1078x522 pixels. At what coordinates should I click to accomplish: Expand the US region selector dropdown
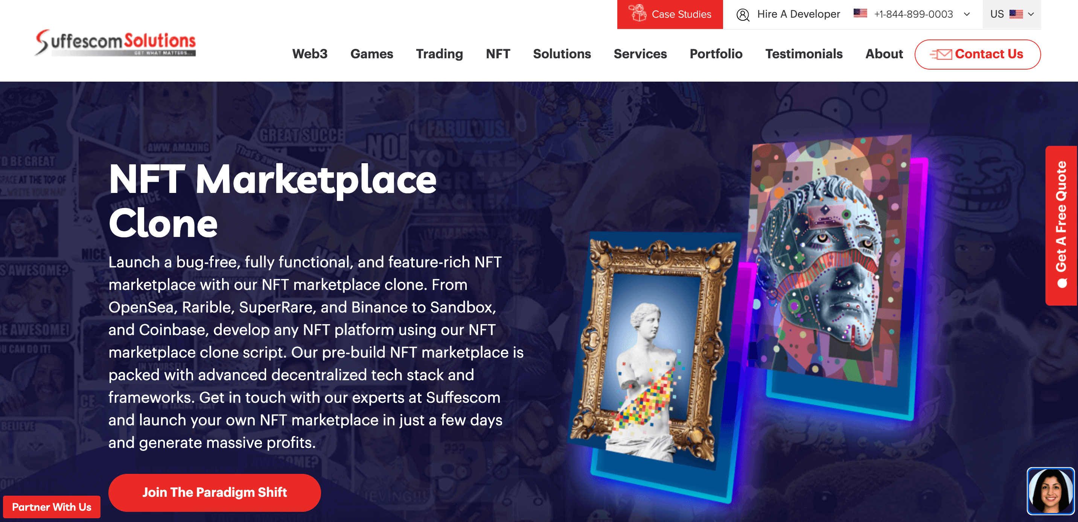[1012, 14]
